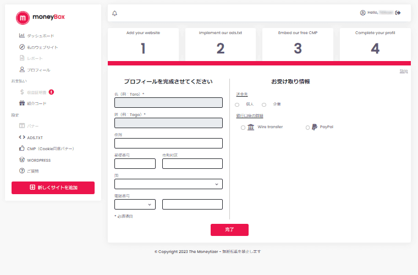The image size is (418, 275).
Task: Click the バナー layout icon
Action: coord(22,125)
